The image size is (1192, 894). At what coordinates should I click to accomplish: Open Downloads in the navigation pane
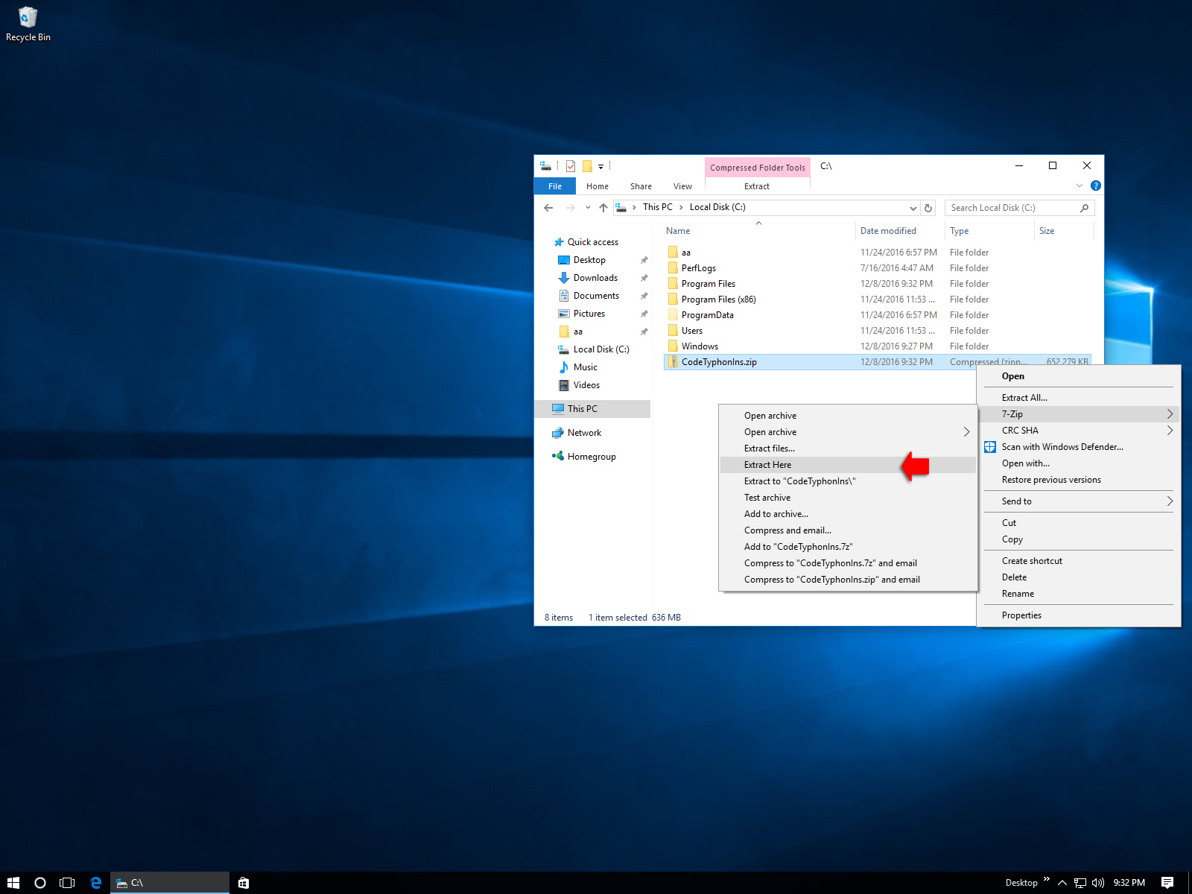tap(595, 278)
